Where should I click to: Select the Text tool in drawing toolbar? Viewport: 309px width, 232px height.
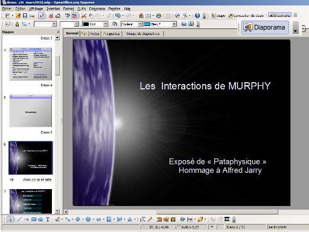(x=48, y=219)
